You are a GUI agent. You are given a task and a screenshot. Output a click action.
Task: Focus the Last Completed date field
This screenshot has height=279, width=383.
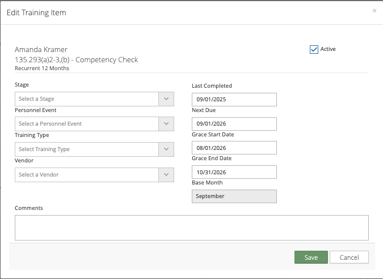click(x=234, y=99)
